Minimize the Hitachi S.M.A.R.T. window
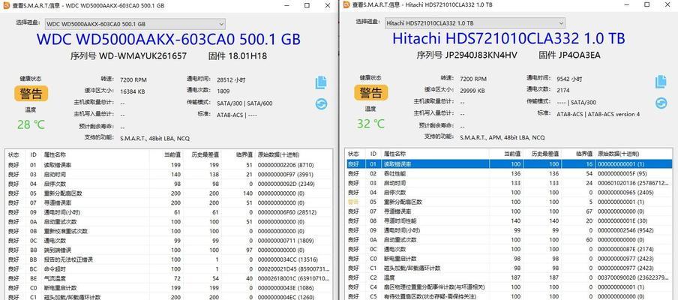 pos(626,4)
